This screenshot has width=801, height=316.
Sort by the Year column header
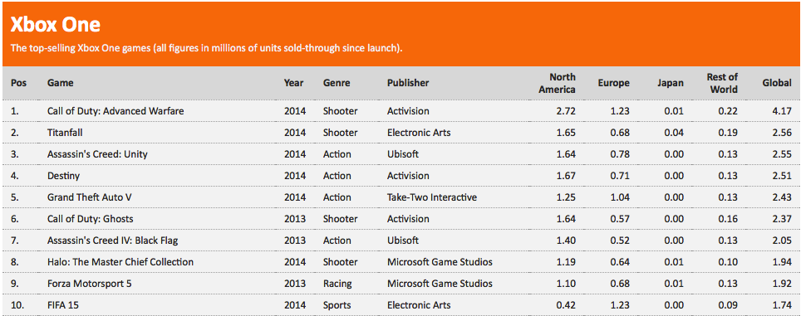pos(294,83)
